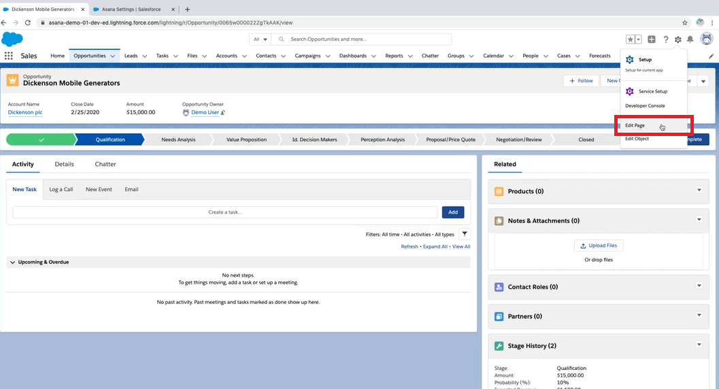Screen dimensions: 719x389
Task: Click the Stage History icon
Action: tap(499, 346)
